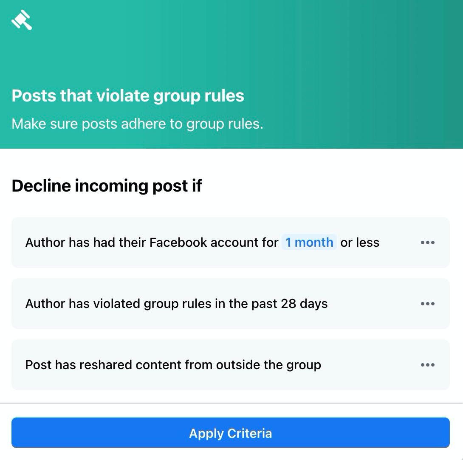
Task: Click the 'or less' text after 1 month
Action: (x=360, y=243)
